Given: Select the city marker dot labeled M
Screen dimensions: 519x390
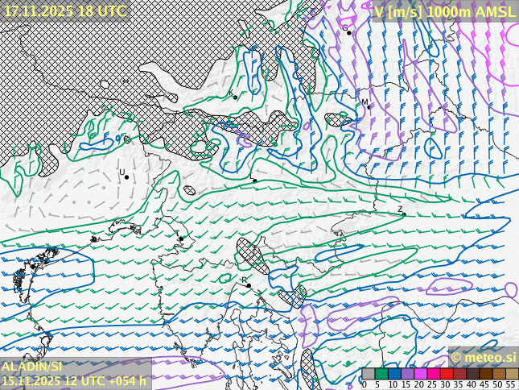Looking at the screenshot, I should pos(371,108).
